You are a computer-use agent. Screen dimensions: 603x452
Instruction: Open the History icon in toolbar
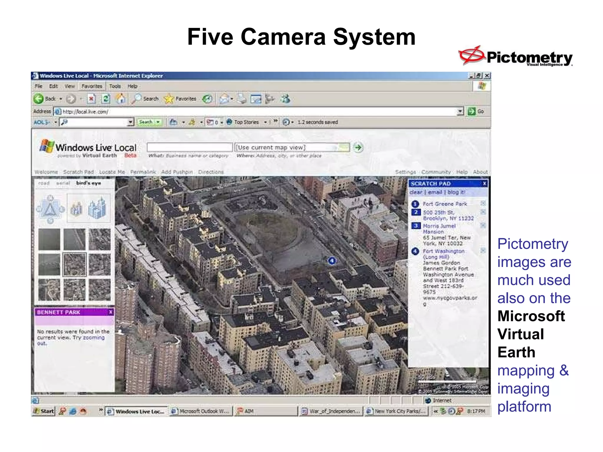tap(207, 99)
